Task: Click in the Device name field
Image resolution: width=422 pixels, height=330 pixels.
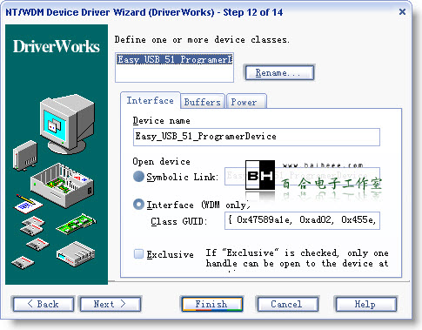Action: point(257,137)
